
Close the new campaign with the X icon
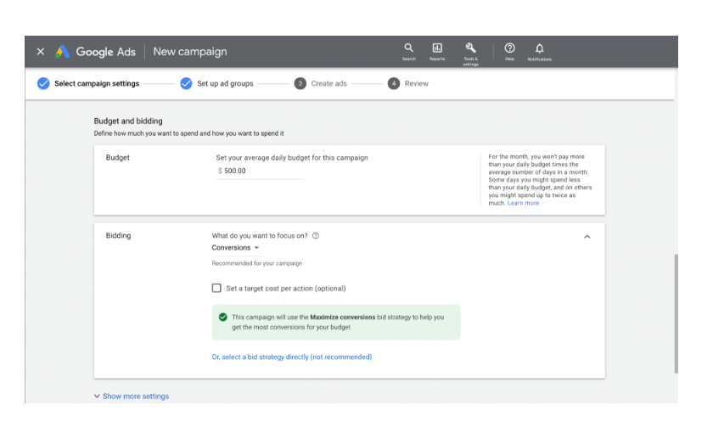[41, 52]
